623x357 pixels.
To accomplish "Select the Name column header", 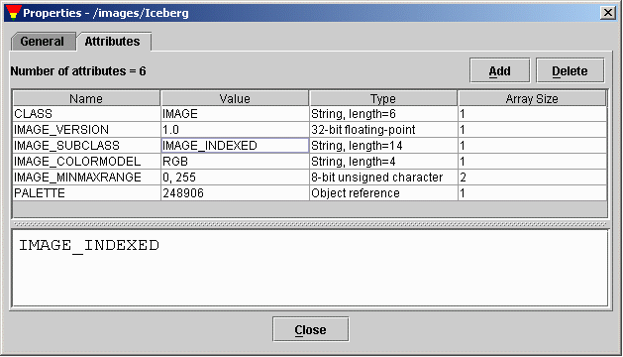I will click(x=86, y=98).
